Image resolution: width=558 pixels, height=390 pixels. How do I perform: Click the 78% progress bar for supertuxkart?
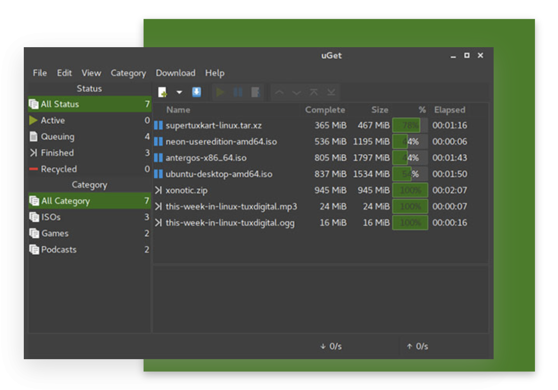pos(410,126)
